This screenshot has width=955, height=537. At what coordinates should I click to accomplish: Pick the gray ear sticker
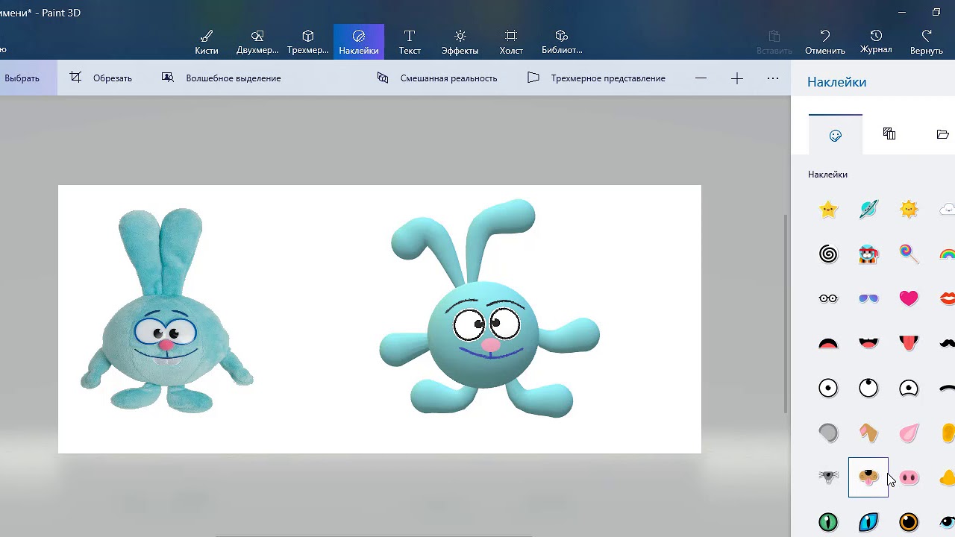pos(828,433)
